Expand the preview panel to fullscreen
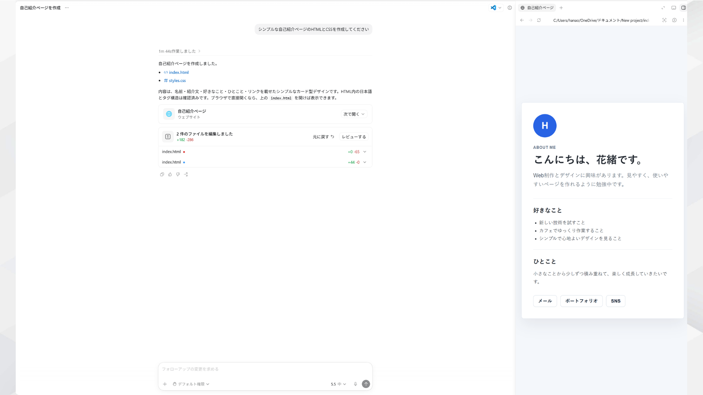Viewport: 703px width, 395px height. (663, 8)
